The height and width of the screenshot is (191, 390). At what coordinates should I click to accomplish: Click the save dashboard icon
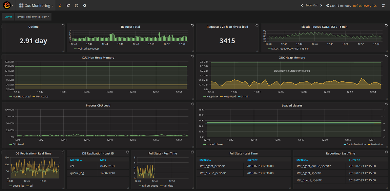(x=77, y=5)
